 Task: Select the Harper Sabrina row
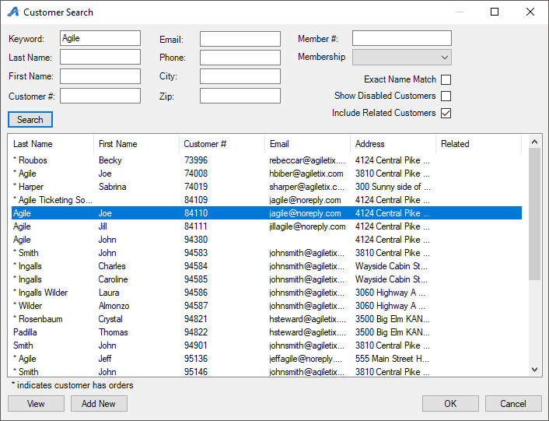pyautogui.click(x=267, y=187)
